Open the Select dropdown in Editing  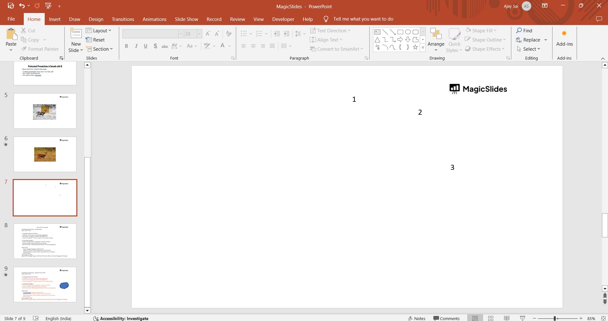click(528, 49)
